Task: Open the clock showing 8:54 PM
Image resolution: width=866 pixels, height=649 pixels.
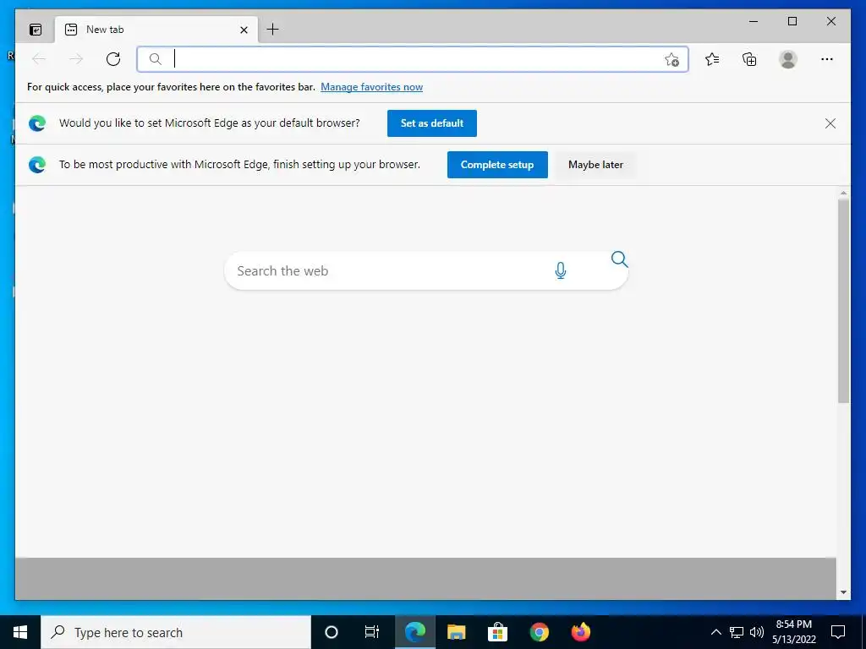Action: (x=793, y=632)
